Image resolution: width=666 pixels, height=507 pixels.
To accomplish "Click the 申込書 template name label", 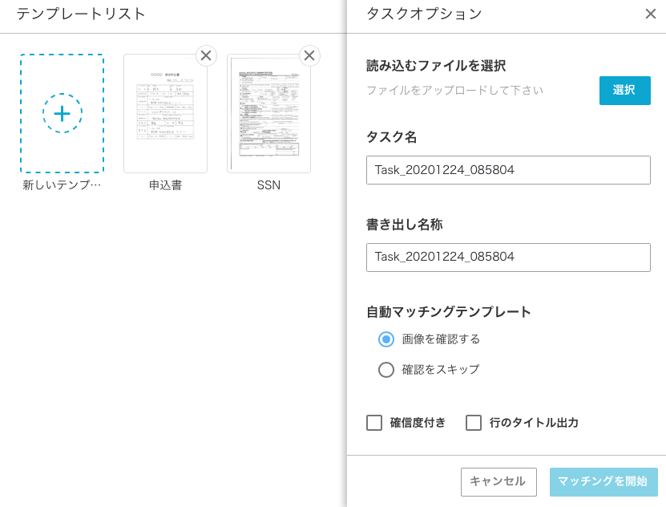I will 165,185.
